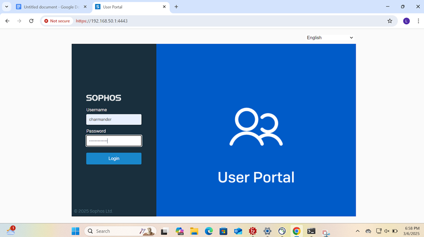Click the Sophos logo
The image size is (424, 237).
point(103,98)
